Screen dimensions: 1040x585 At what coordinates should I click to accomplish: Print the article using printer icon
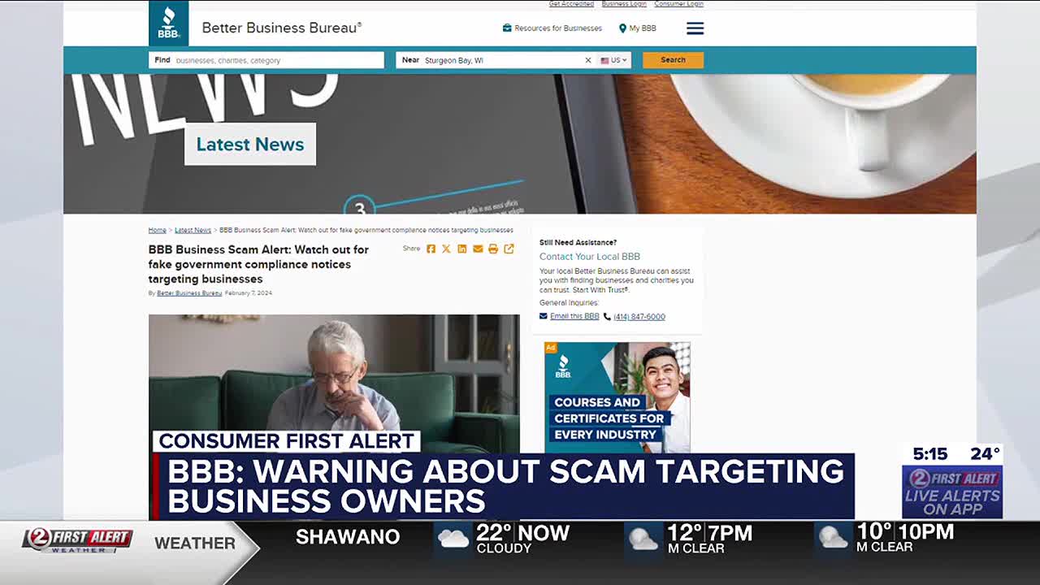493,249
